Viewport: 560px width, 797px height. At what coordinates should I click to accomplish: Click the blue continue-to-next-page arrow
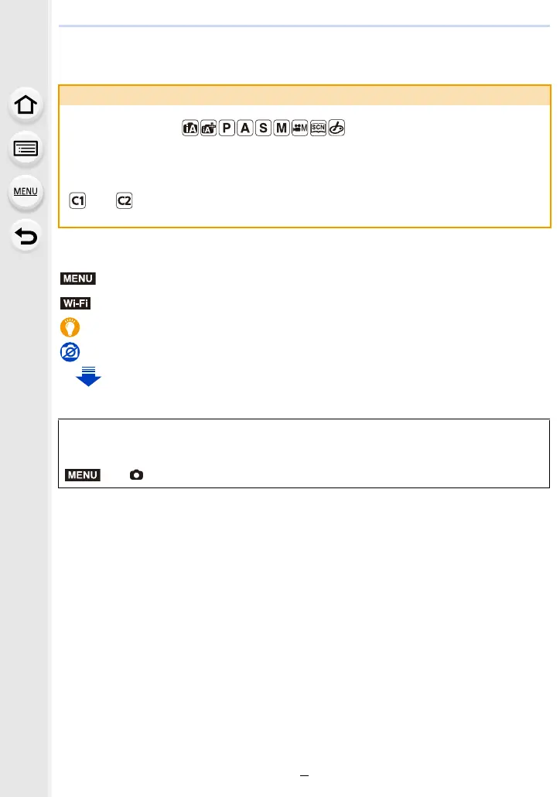(88, 377)
